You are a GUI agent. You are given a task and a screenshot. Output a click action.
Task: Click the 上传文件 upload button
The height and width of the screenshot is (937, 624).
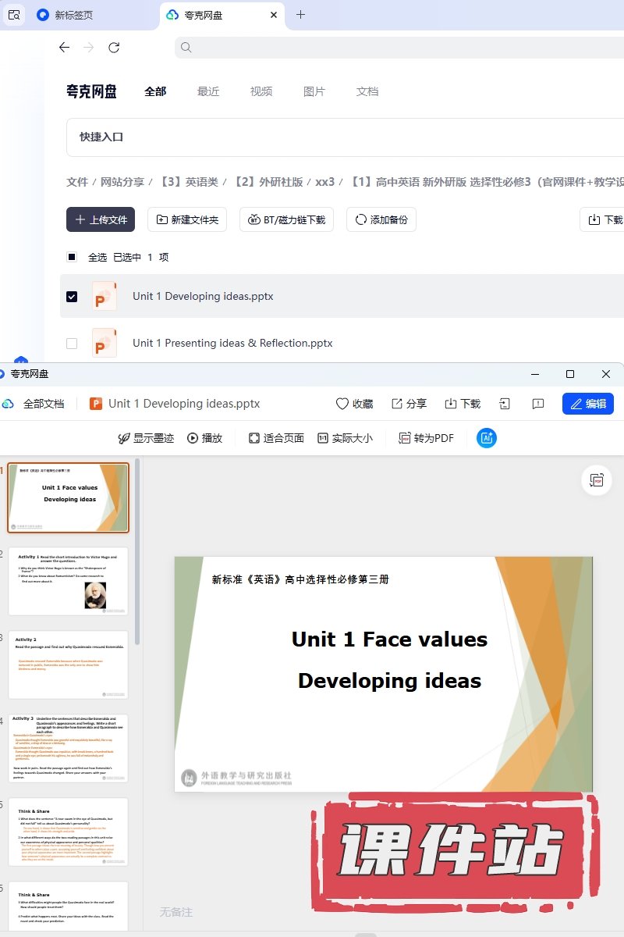point(101,219)
